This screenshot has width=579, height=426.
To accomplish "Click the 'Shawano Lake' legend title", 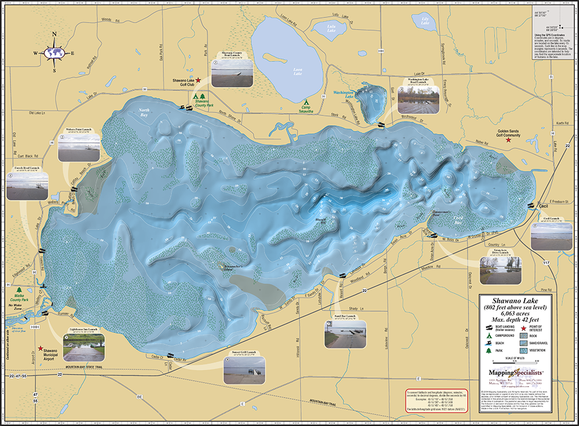I will pyautogui.click(x=515, y=301).
